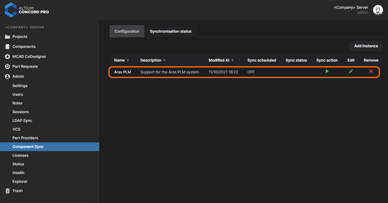
Task: Sort by Modified At column arrows
Action: click(x=232, y=60)
